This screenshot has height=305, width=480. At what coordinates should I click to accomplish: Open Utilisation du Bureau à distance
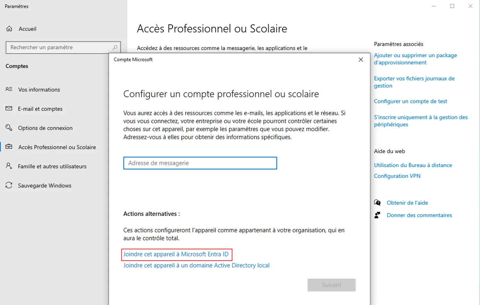413,165
